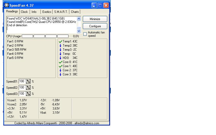The width and height of the screenshot is (216, 135).
Task: Click the 'Fan2: 0 RPM' reading
Action: point(15,46)
